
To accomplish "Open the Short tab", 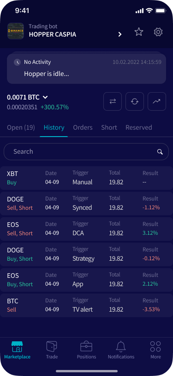I will click(109, 128).
